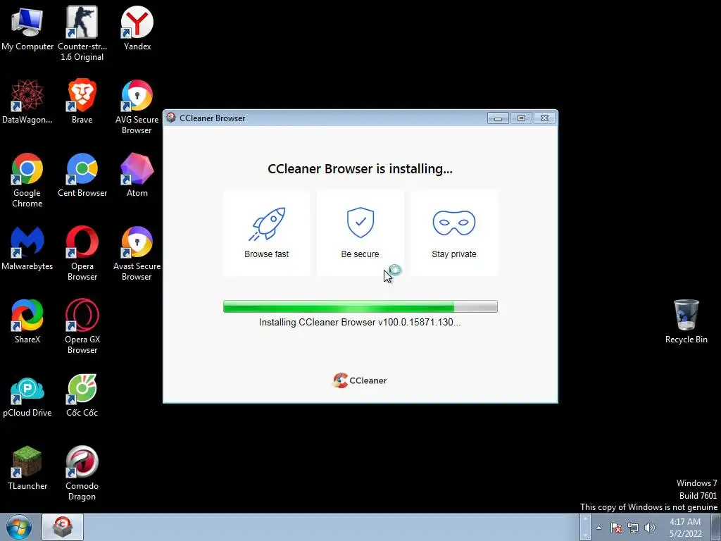Open the My Computer desktop icon

click(x=27, y=28)
